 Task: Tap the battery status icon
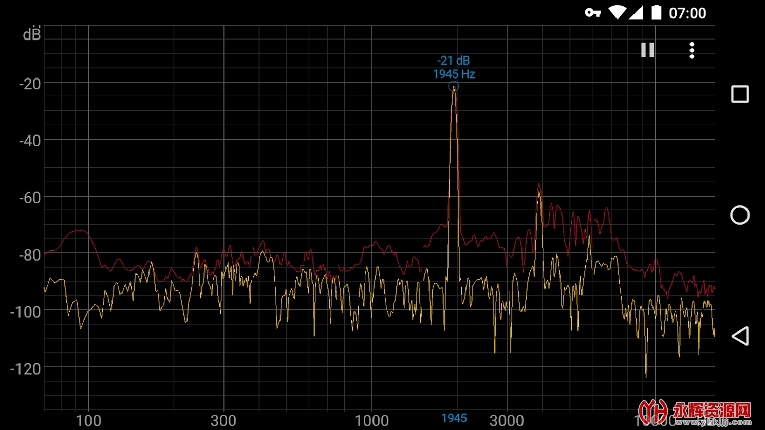point(656,13)
